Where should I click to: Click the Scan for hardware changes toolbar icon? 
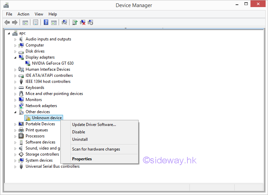coord(64,23)
